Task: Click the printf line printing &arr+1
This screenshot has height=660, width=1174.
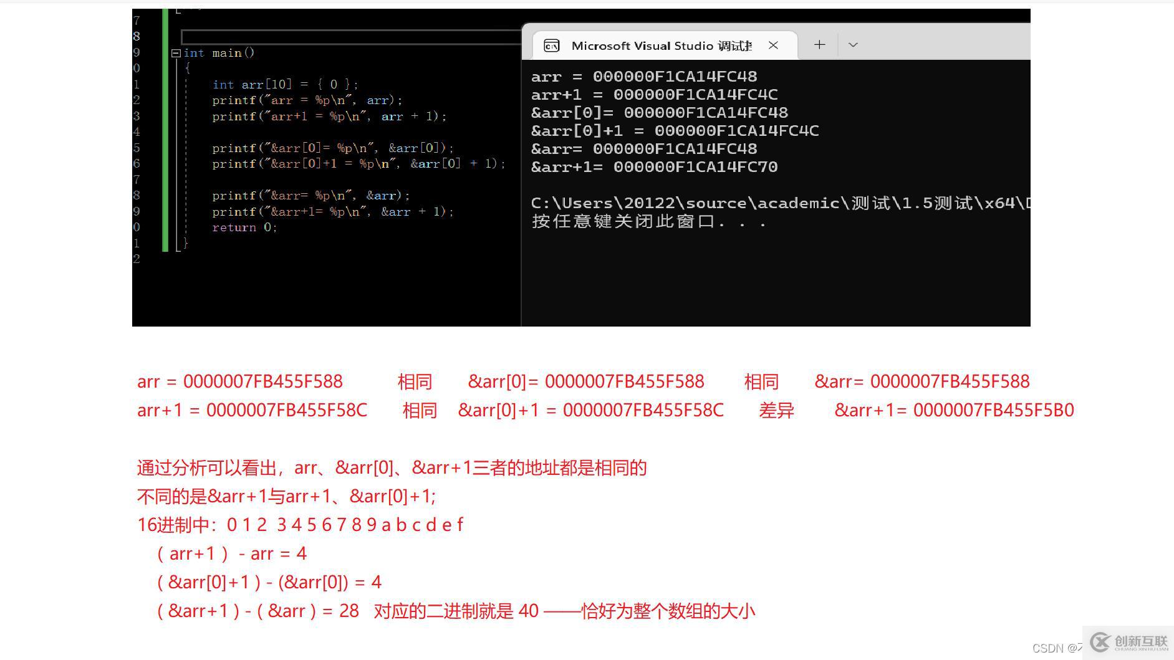Action: click(x=333, y=212)
